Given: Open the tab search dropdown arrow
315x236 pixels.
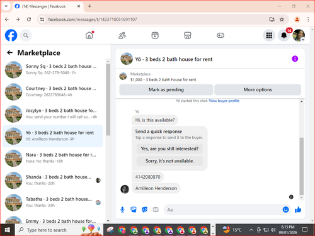Looking at the screenshot, I should (6, 6).
